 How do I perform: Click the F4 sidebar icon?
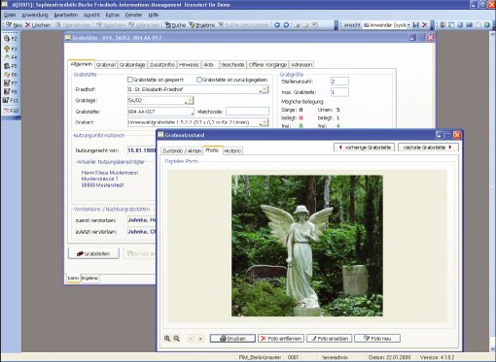coord(10,57)
